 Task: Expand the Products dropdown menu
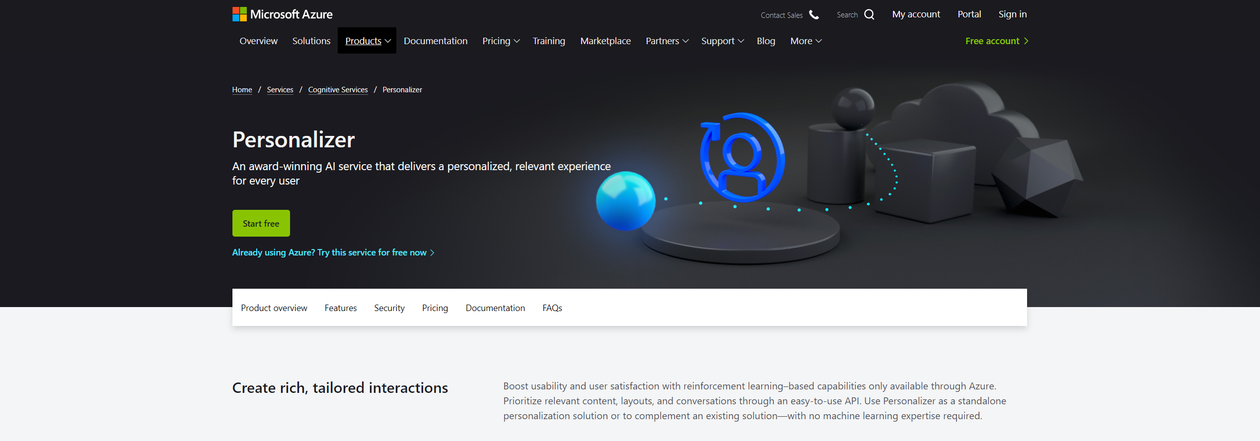[367, 41]
